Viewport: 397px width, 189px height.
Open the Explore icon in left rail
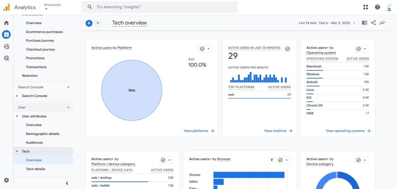(x=6, y=46)
